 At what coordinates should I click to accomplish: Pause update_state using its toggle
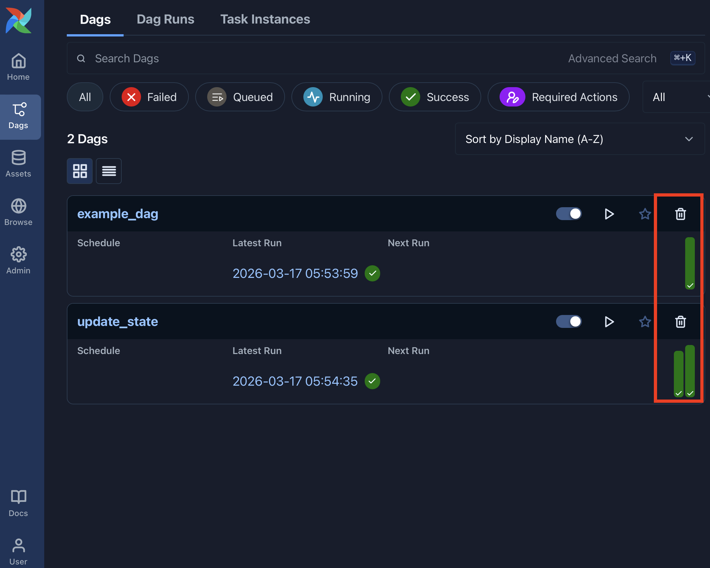[x=569, y=321]
